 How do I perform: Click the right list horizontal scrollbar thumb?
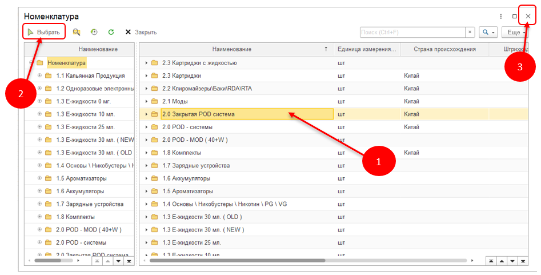coord(240,261)
